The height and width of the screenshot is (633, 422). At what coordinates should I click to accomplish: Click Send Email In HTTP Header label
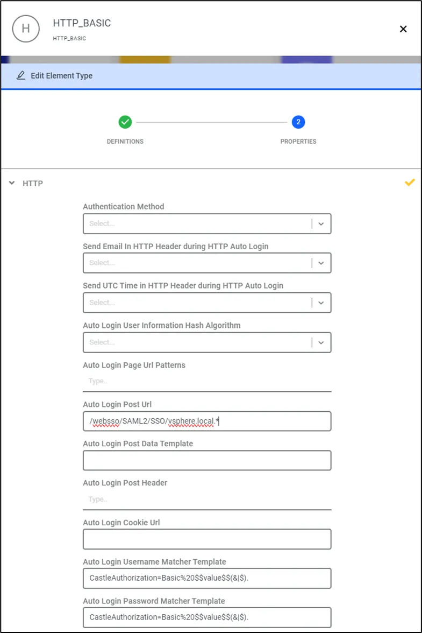tap(176, 247)
